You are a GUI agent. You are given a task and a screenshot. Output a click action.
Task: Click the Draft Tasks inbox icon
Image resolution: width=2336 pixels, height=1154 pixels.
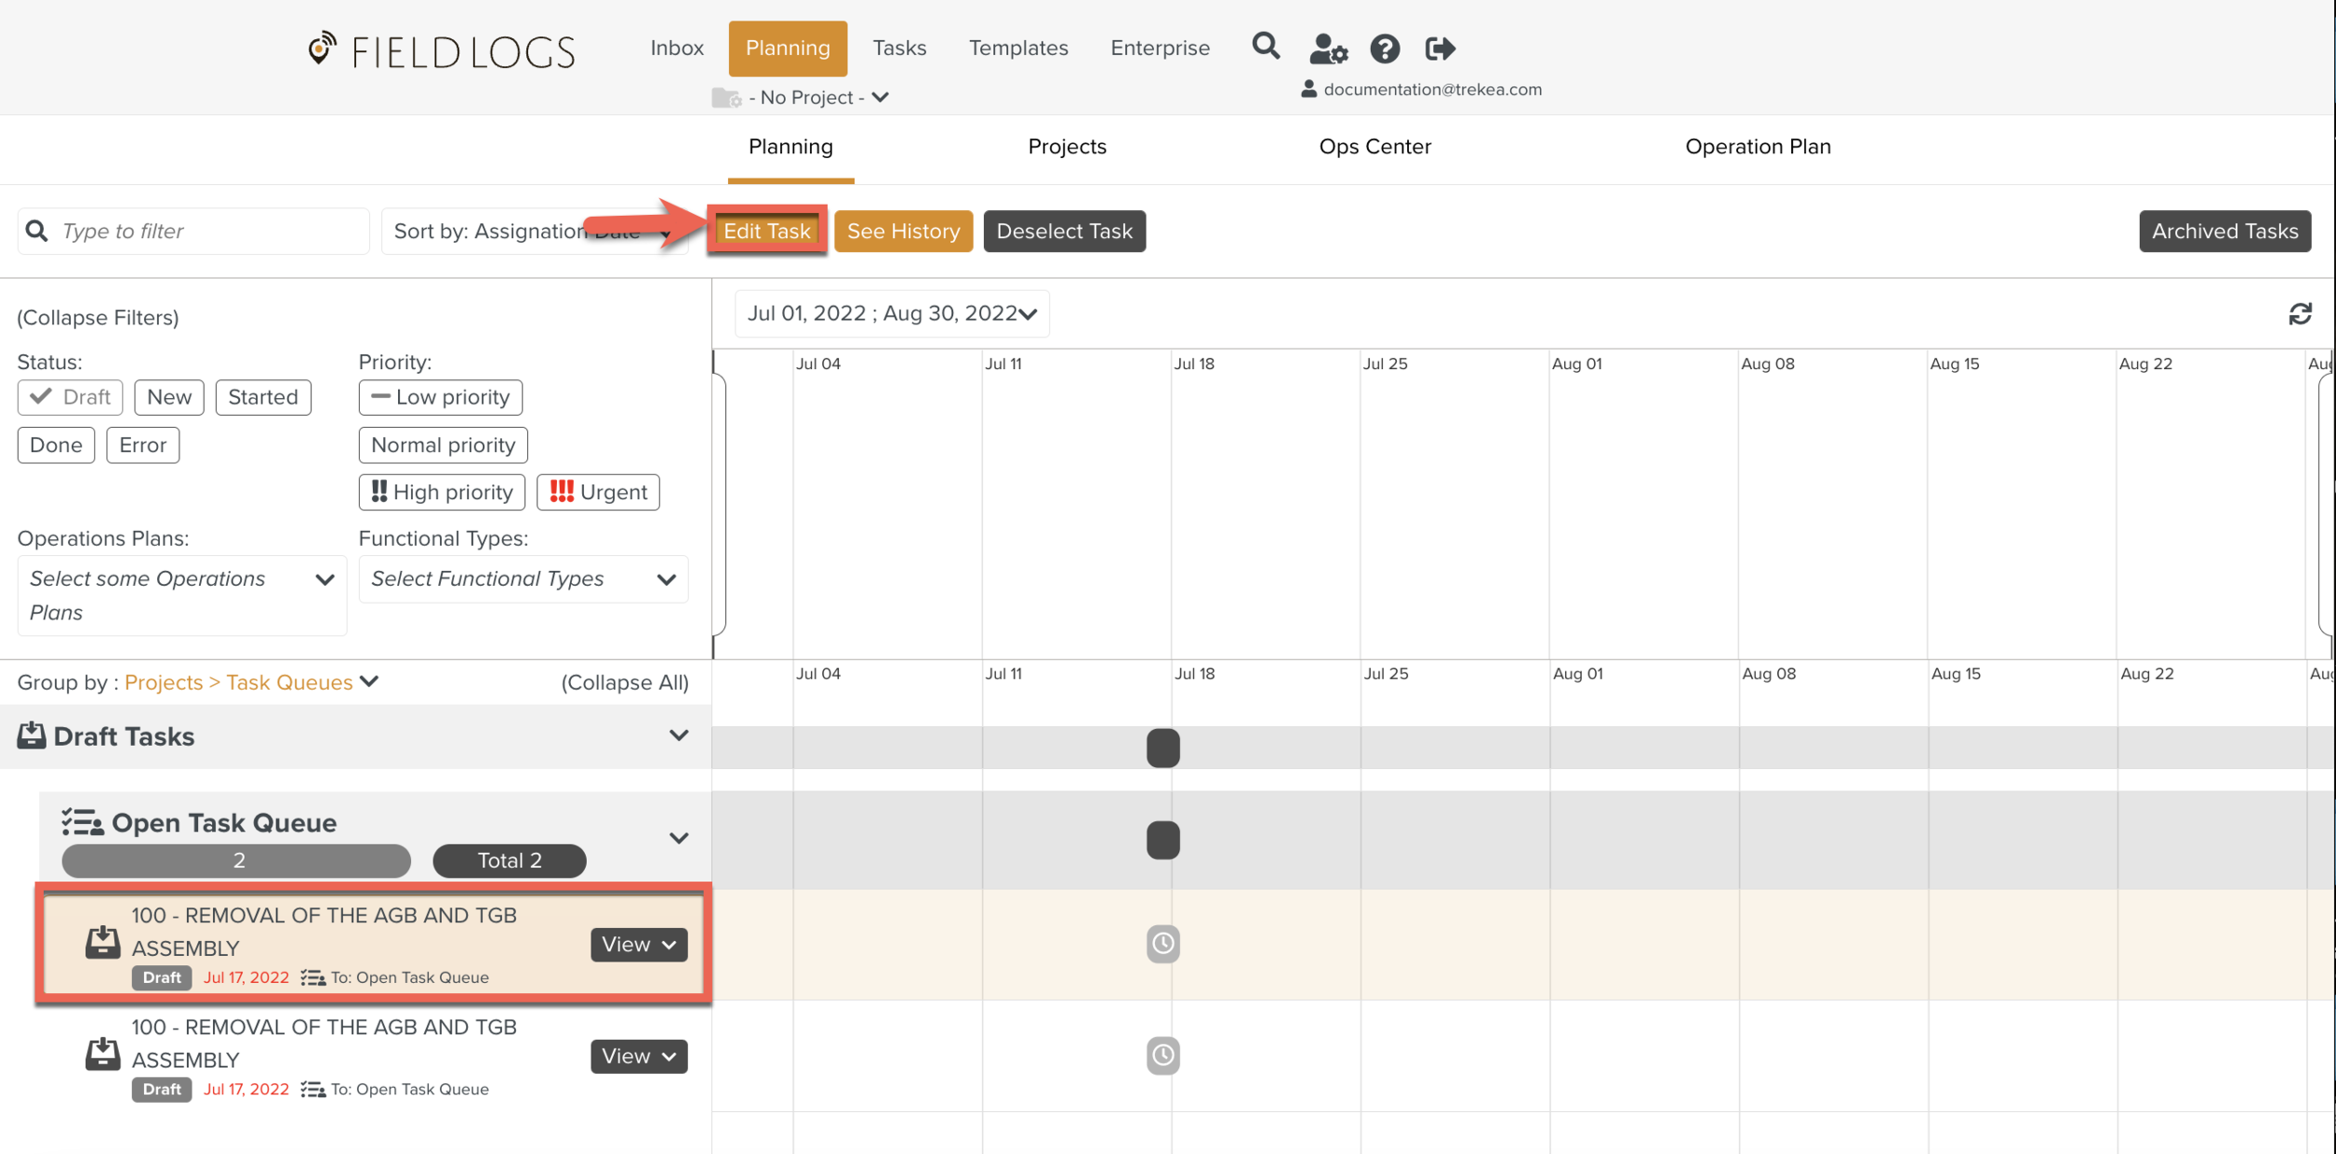pyautogui.click(x=31, y=735)
